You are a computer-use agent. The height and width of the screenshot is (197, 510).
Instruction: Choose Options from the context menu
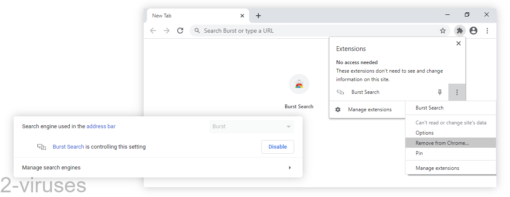coord(450,133)
